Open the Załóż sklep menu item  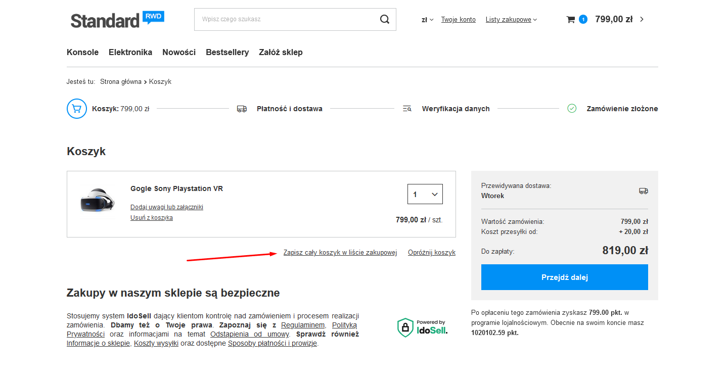[281, 53]
